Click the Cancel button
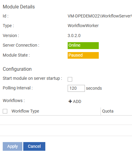The image size is (132, 152). 34,146
